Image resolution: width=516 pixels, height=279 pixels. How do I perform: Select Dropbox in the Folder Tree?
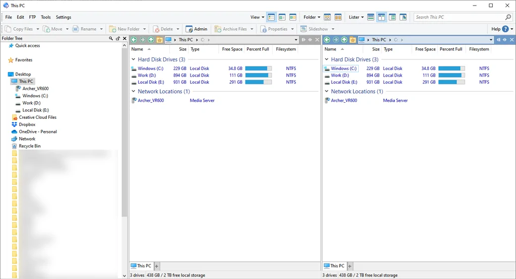pyautogui.click(x=27, y=124)
